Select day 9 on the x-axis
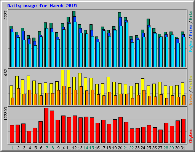The width and height of the screenshot is (195, 152). 58,148
